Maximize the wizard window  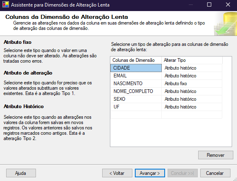(209, 5)
